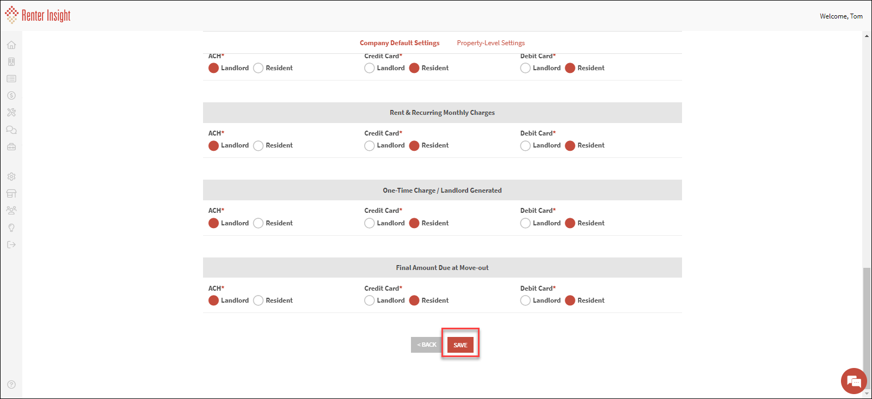Open the list view sidebar icon

11,79
